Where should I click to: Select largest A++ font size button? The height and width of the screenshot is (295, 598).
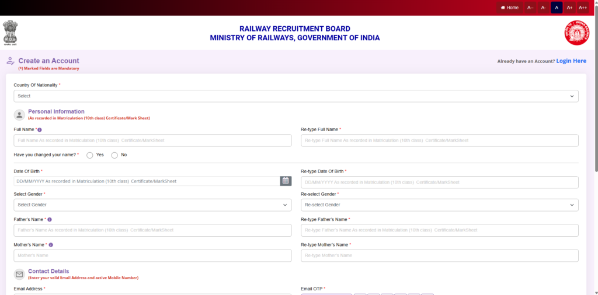[583, 8]
